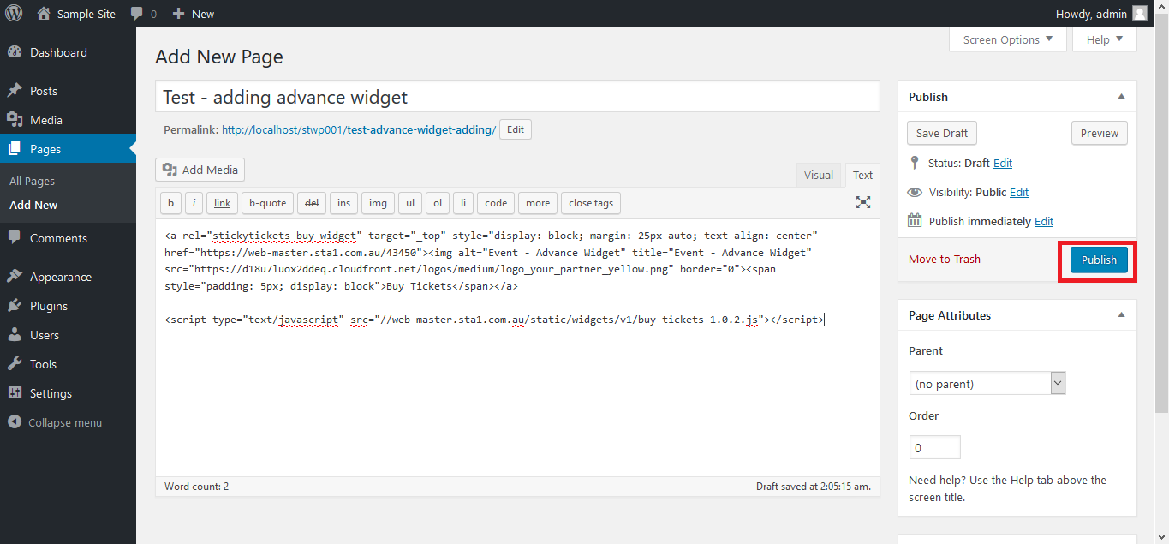
Task: Open the Help dropdown tab
Action: tap(1104, 39)
